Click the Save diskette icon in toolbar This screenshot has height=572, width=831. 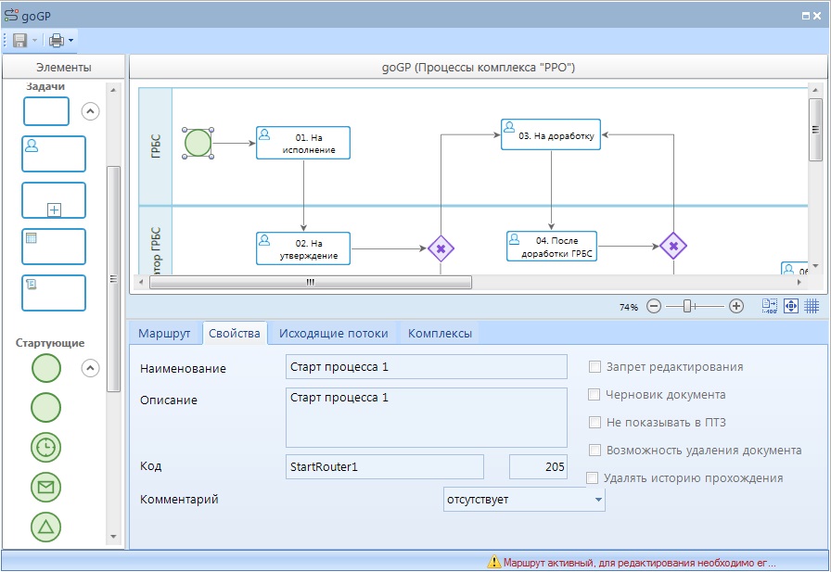click(19, 41)
